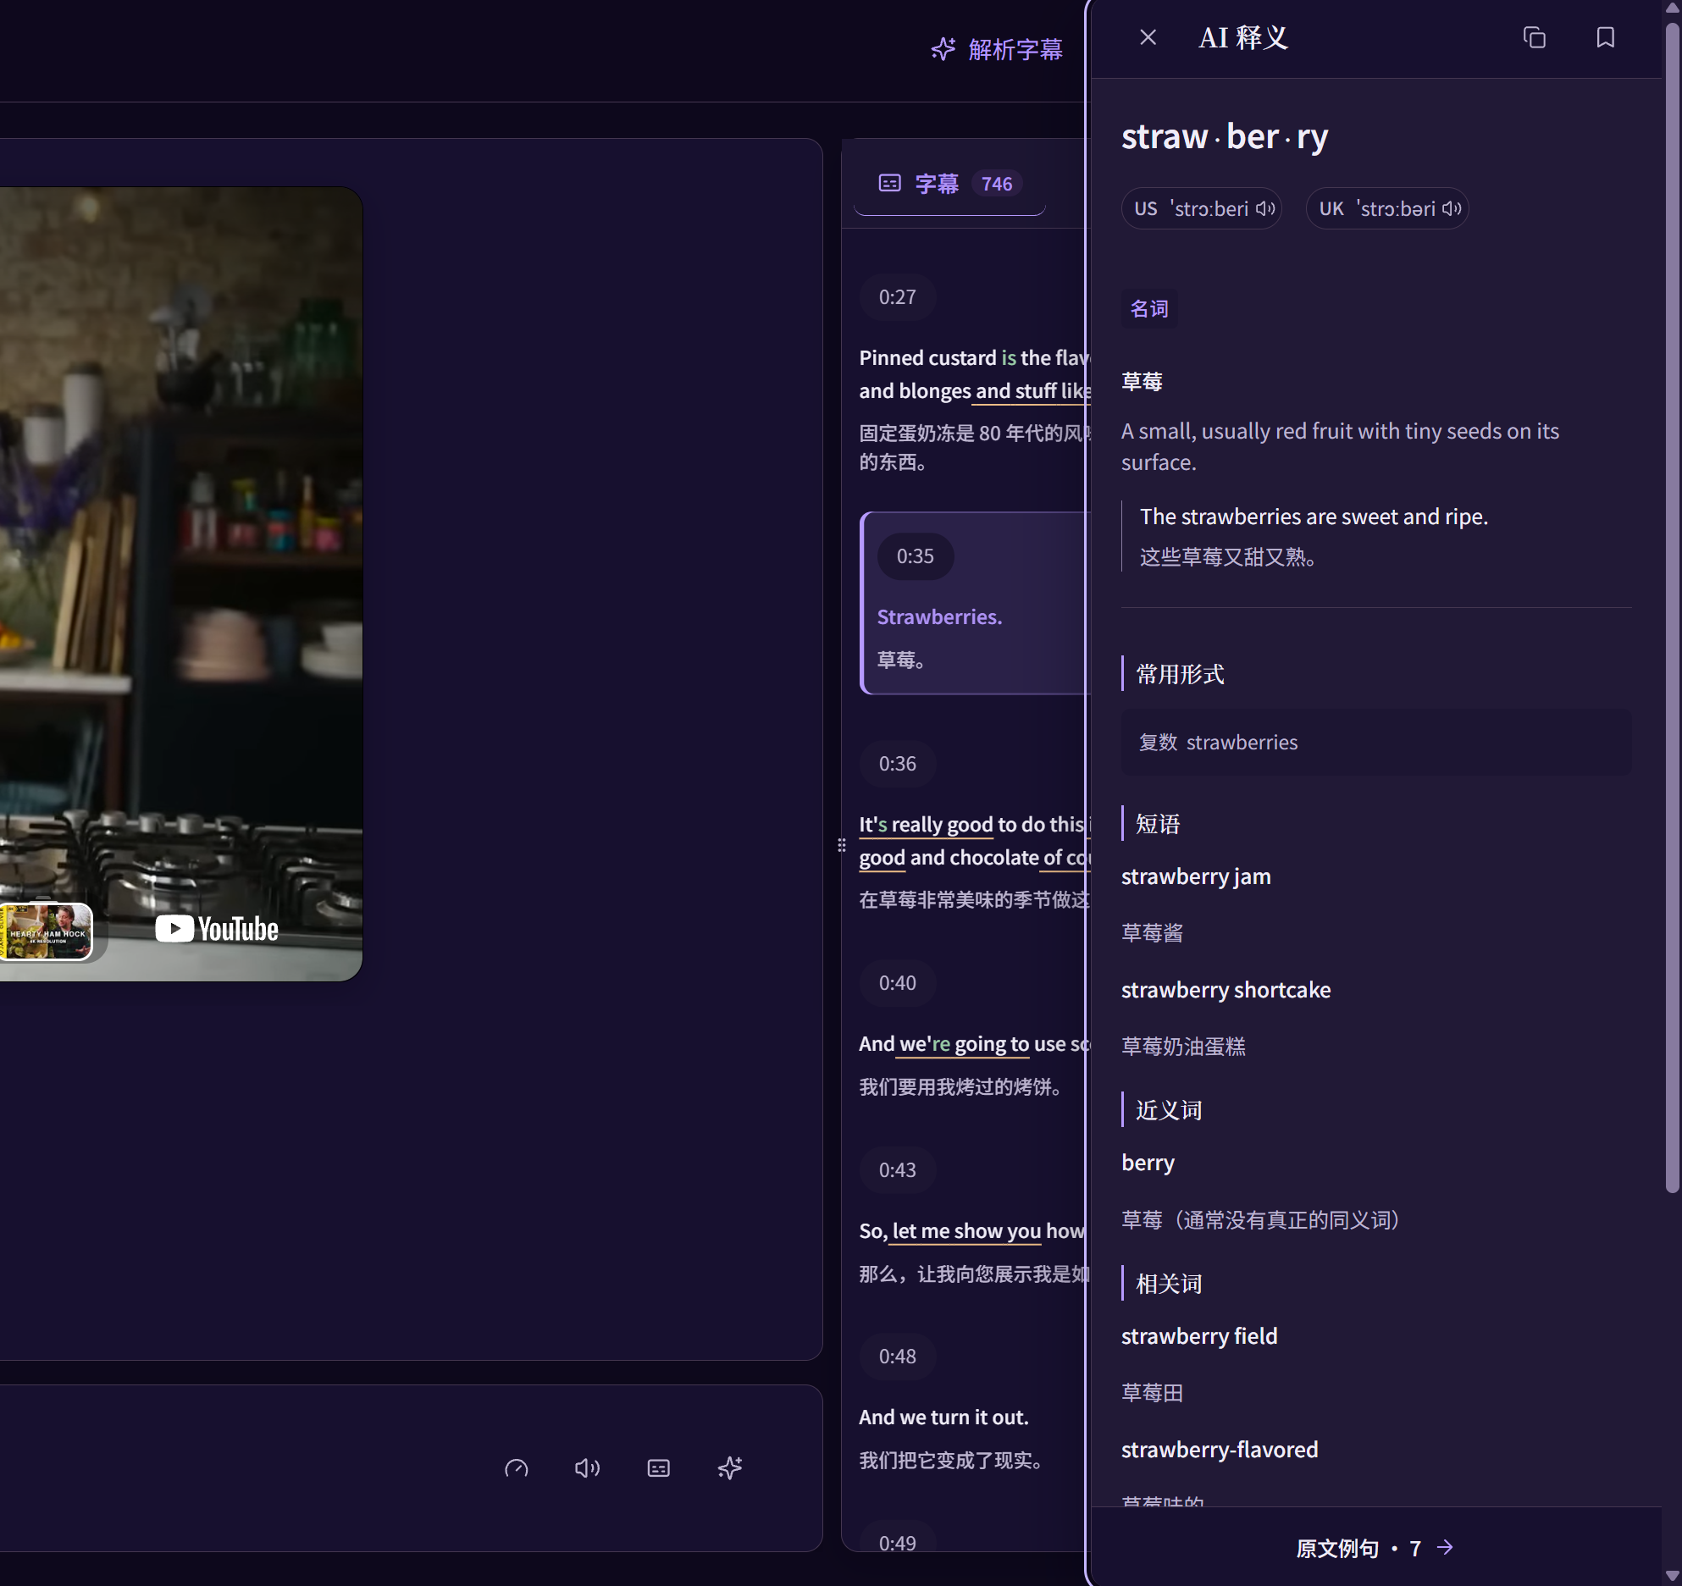Click the UK 'strɔːbəri pronunciation pill

coord(1387,208)
